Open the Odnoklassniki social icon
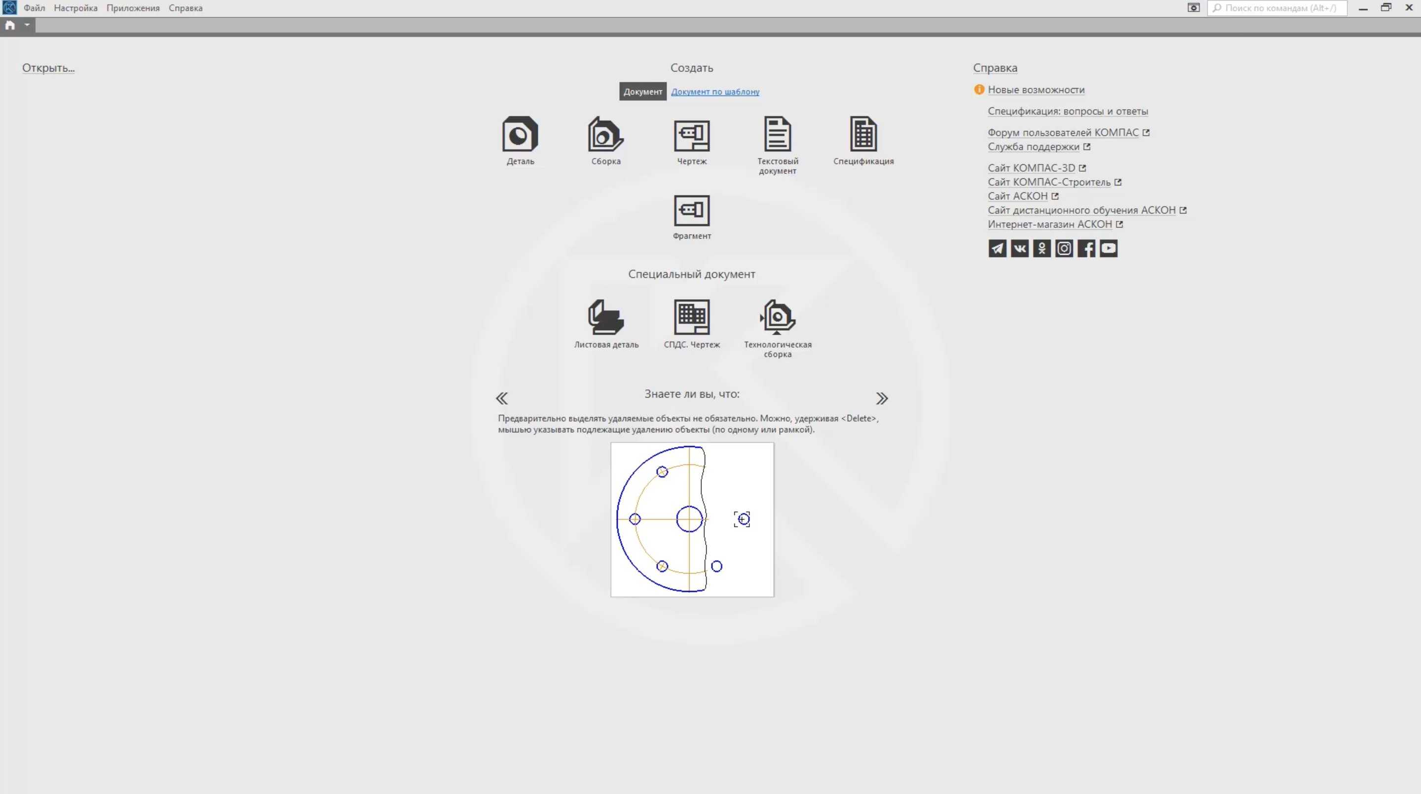1421x794 pixels. (1042, 248)
